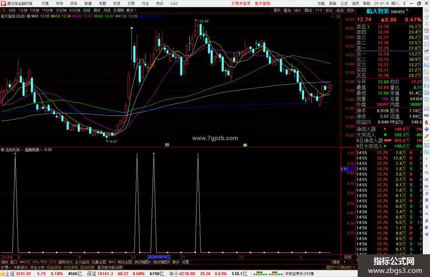Select the MA2 indicator tab

coord(112,262)
